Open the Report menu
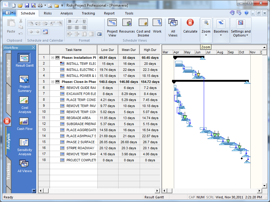Viewport: 270px width, 202px height. 109,13
